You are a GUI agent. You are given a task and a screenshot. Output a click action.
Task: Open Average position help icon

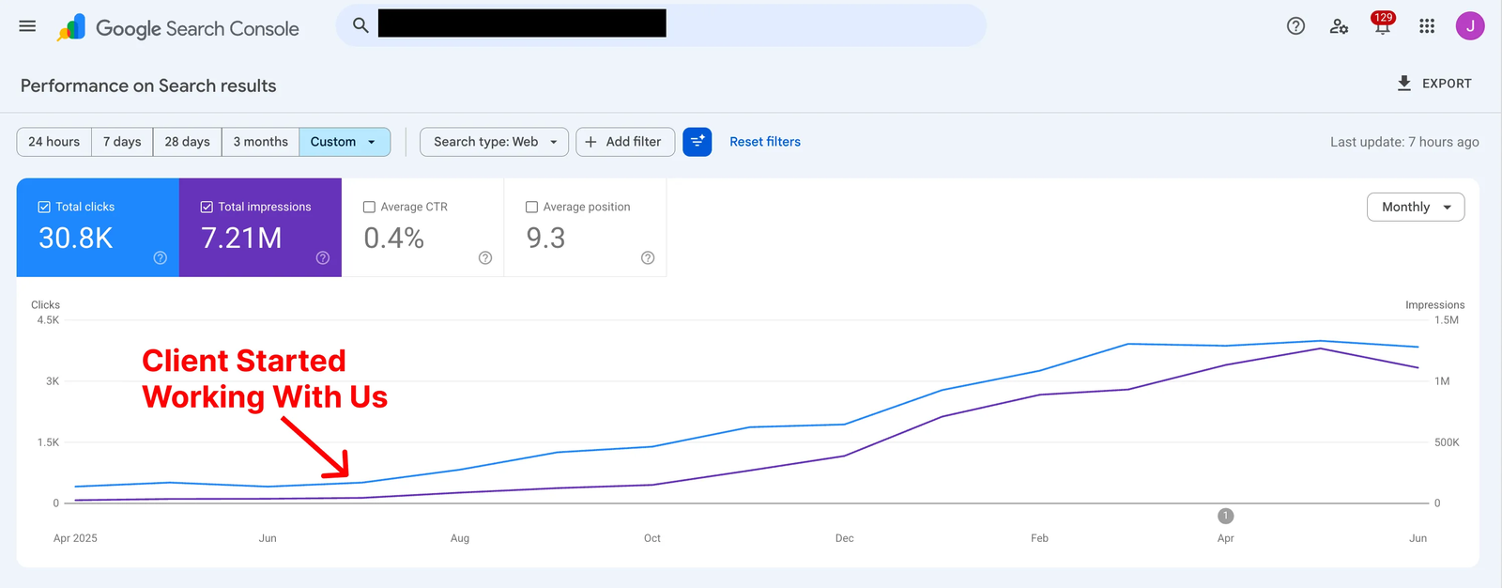648,257
